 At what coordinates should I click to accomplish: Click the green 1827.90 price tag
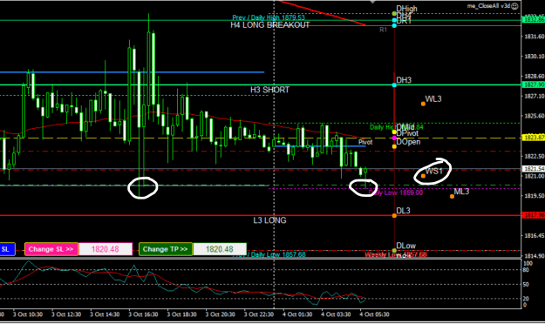(x=534, y=84)
